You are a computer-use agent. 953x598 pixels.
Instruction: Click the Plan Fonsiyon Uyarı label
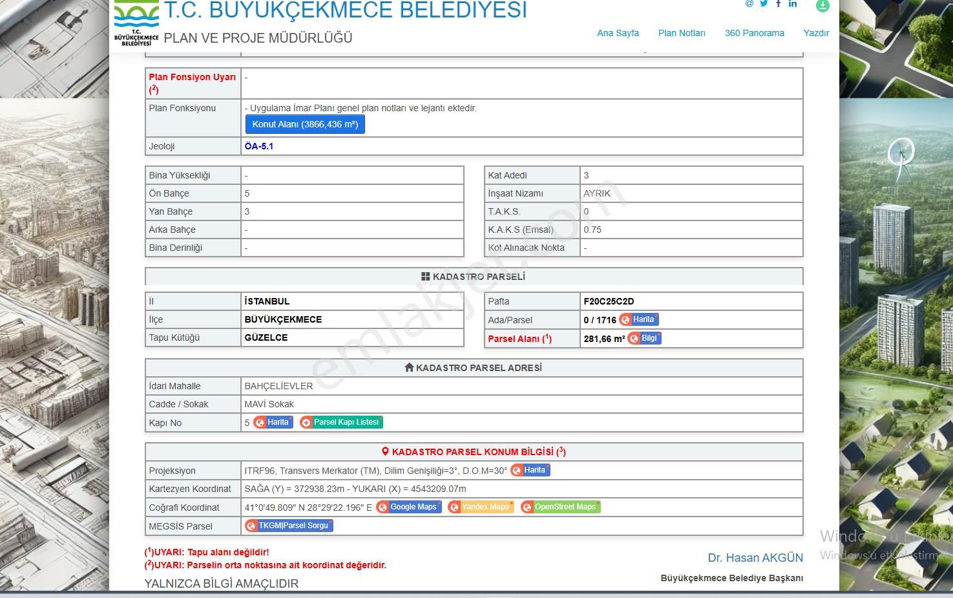pos(193,83)
